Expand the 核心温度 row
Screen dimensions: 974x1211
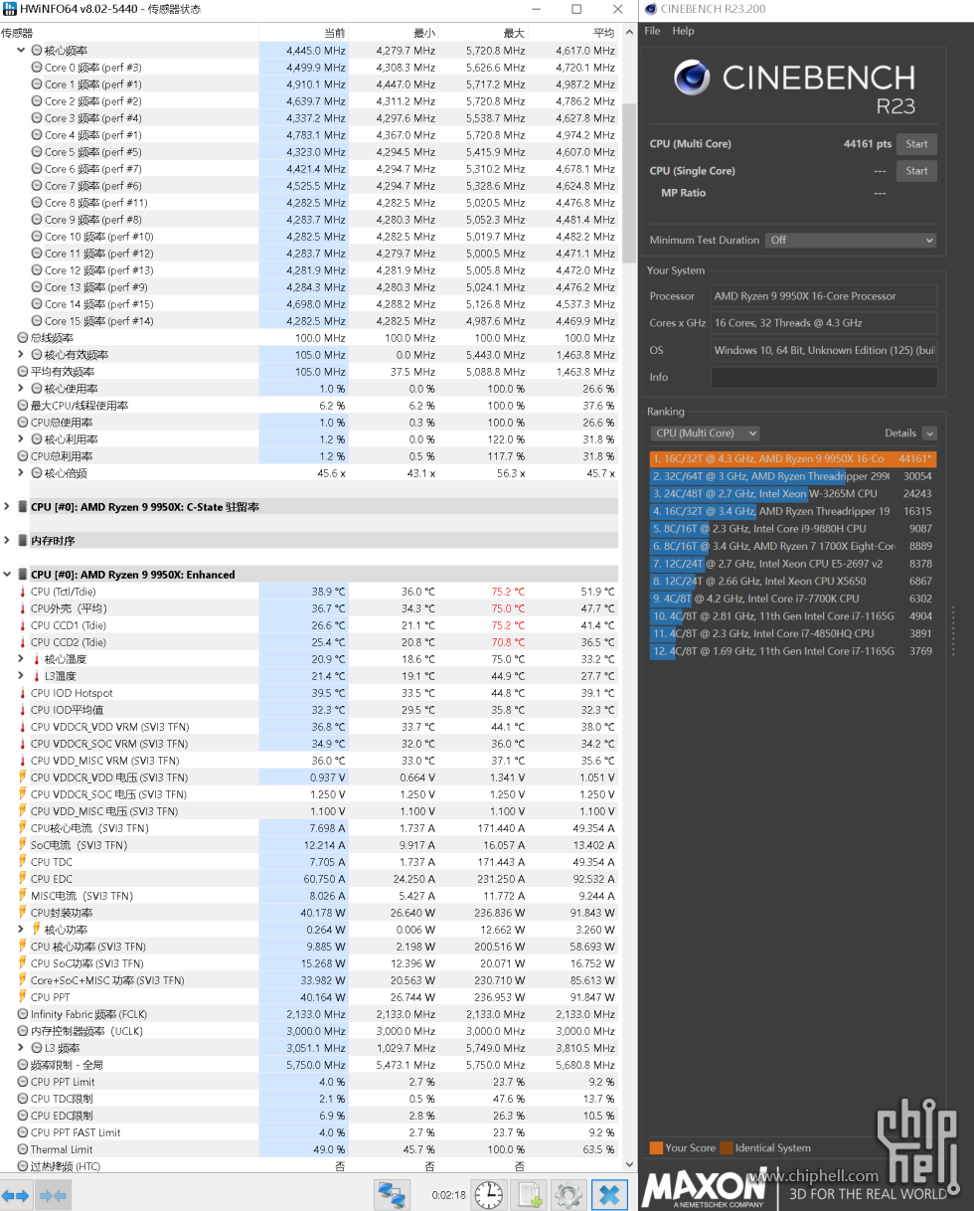22,659
